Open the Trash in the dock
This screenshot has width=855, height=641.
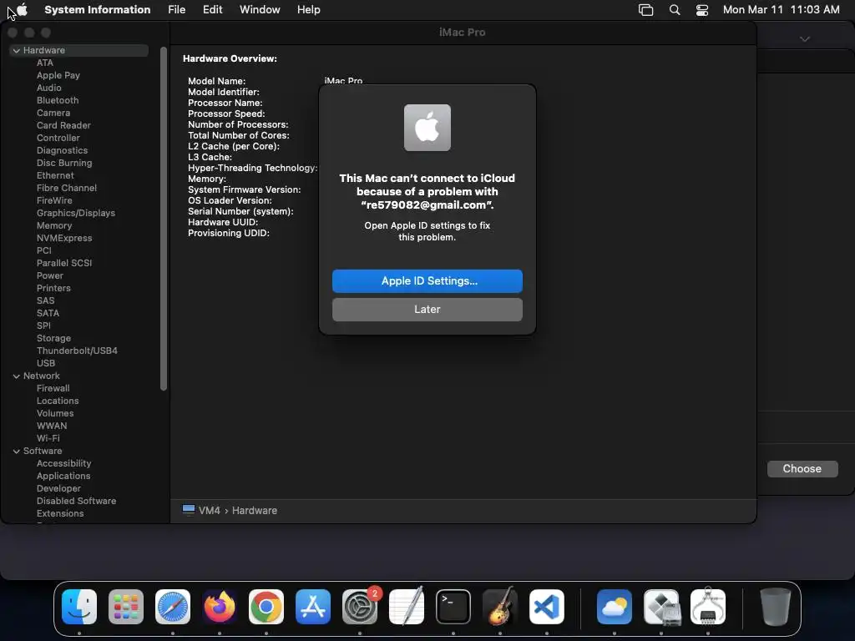pyautogui.click(x=776, y=607)
